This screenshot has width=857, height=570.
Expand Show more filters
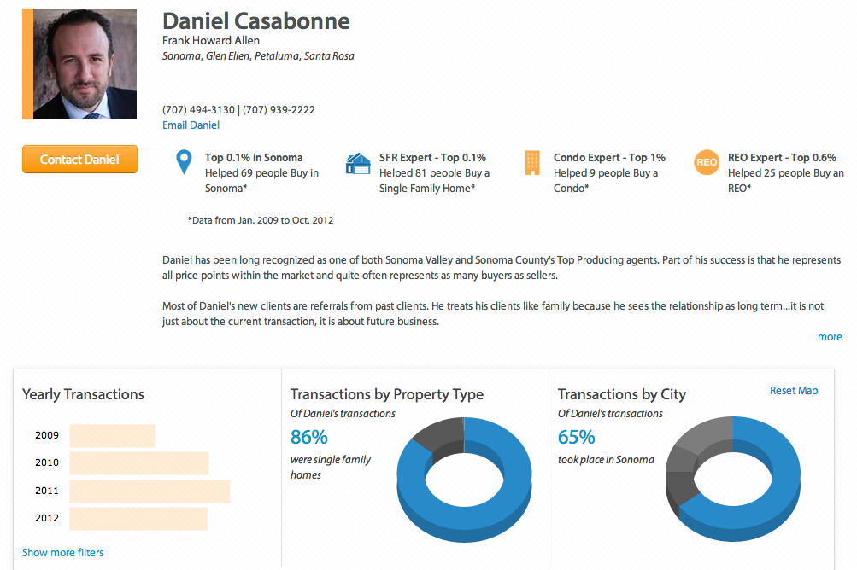point(62,553)
